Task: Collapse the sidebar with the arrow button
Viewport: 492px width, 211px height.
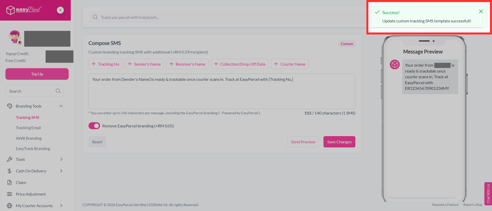Action: [60, 10]
